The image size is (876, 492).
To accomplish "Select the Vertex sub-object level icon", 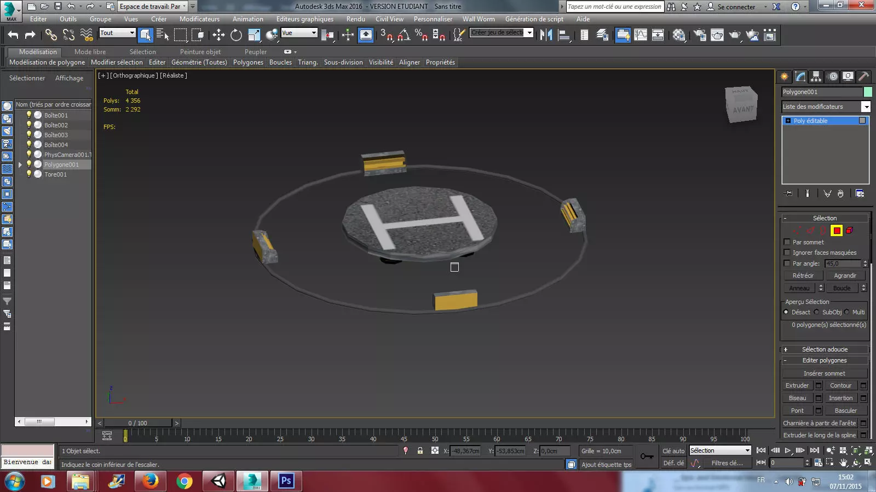I will tap(797, 231).
